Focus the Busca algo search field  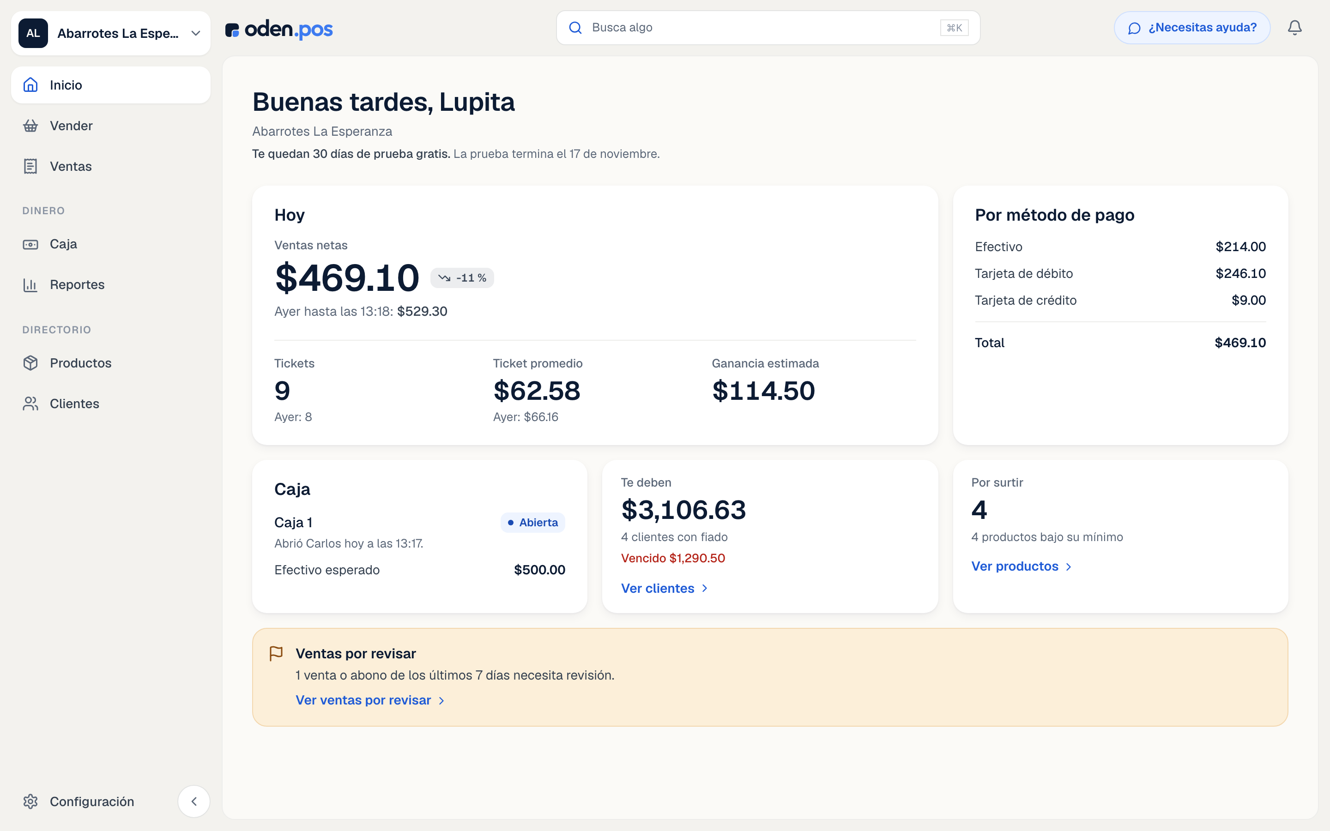coord(768,28)
